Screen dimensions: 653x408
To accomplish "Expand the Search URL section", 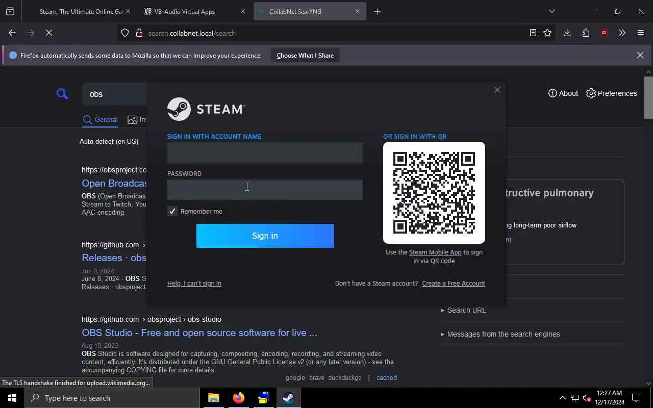I will click(x=464, y=310).
